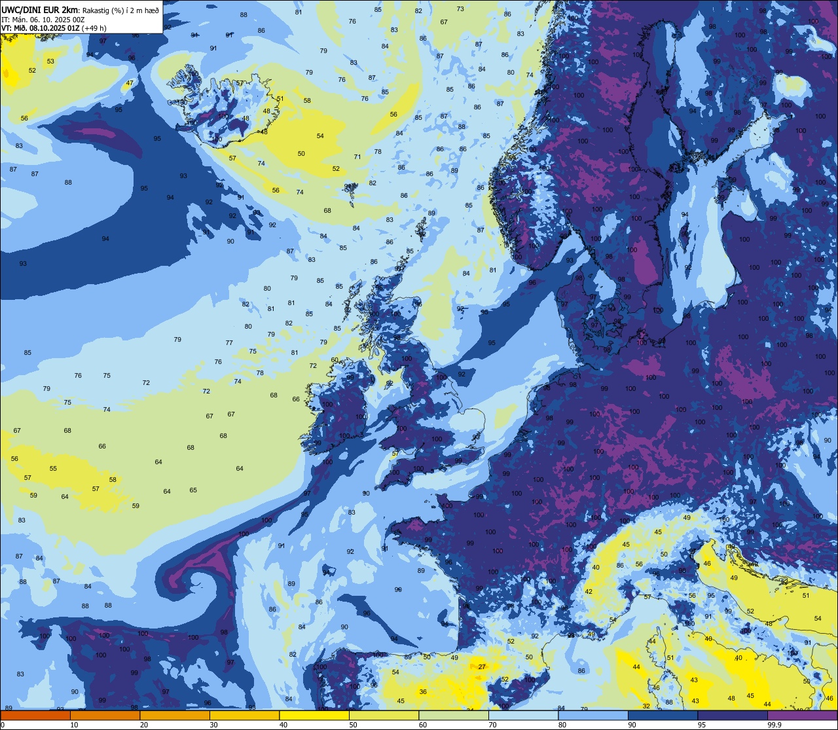The height and width of the screenshot is (730, 838).
Task: Click the legend tick label 95
Action: tap(702, 725)
